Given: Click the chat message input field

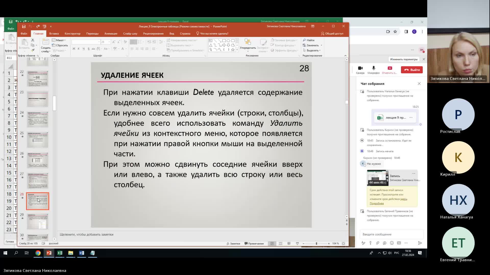Looking at the screenshot, I should click(391, 234).
